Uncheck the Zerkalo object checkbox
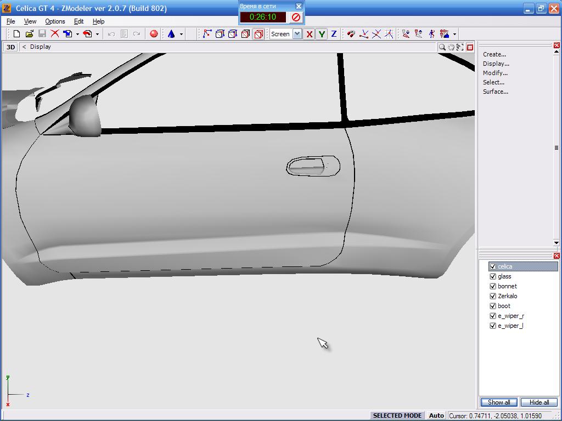Screen dimensions: 562x421 tap(493, 296)
